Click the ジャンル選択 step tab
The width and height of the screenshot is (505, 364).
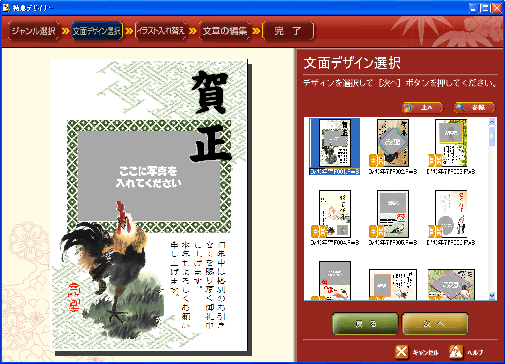pyautogui.click(x=34, y=31)
